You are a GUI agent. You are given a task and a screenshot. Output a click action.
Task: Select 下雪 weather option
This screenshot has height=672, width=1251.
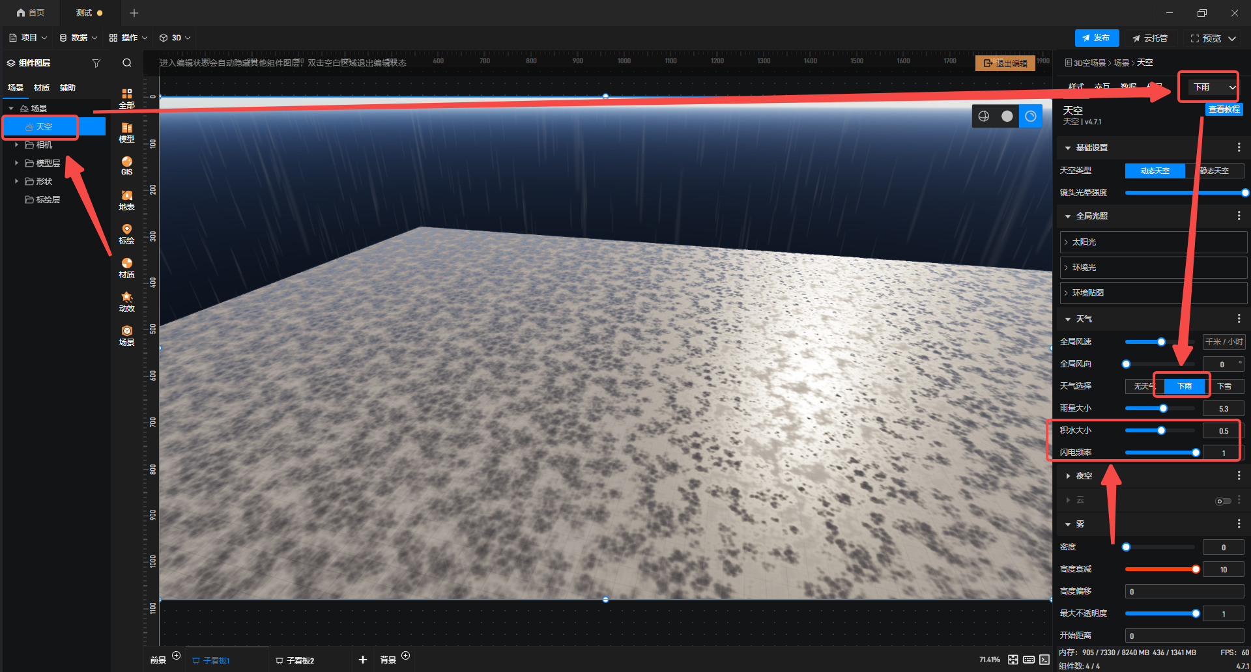pos(1224,386)
